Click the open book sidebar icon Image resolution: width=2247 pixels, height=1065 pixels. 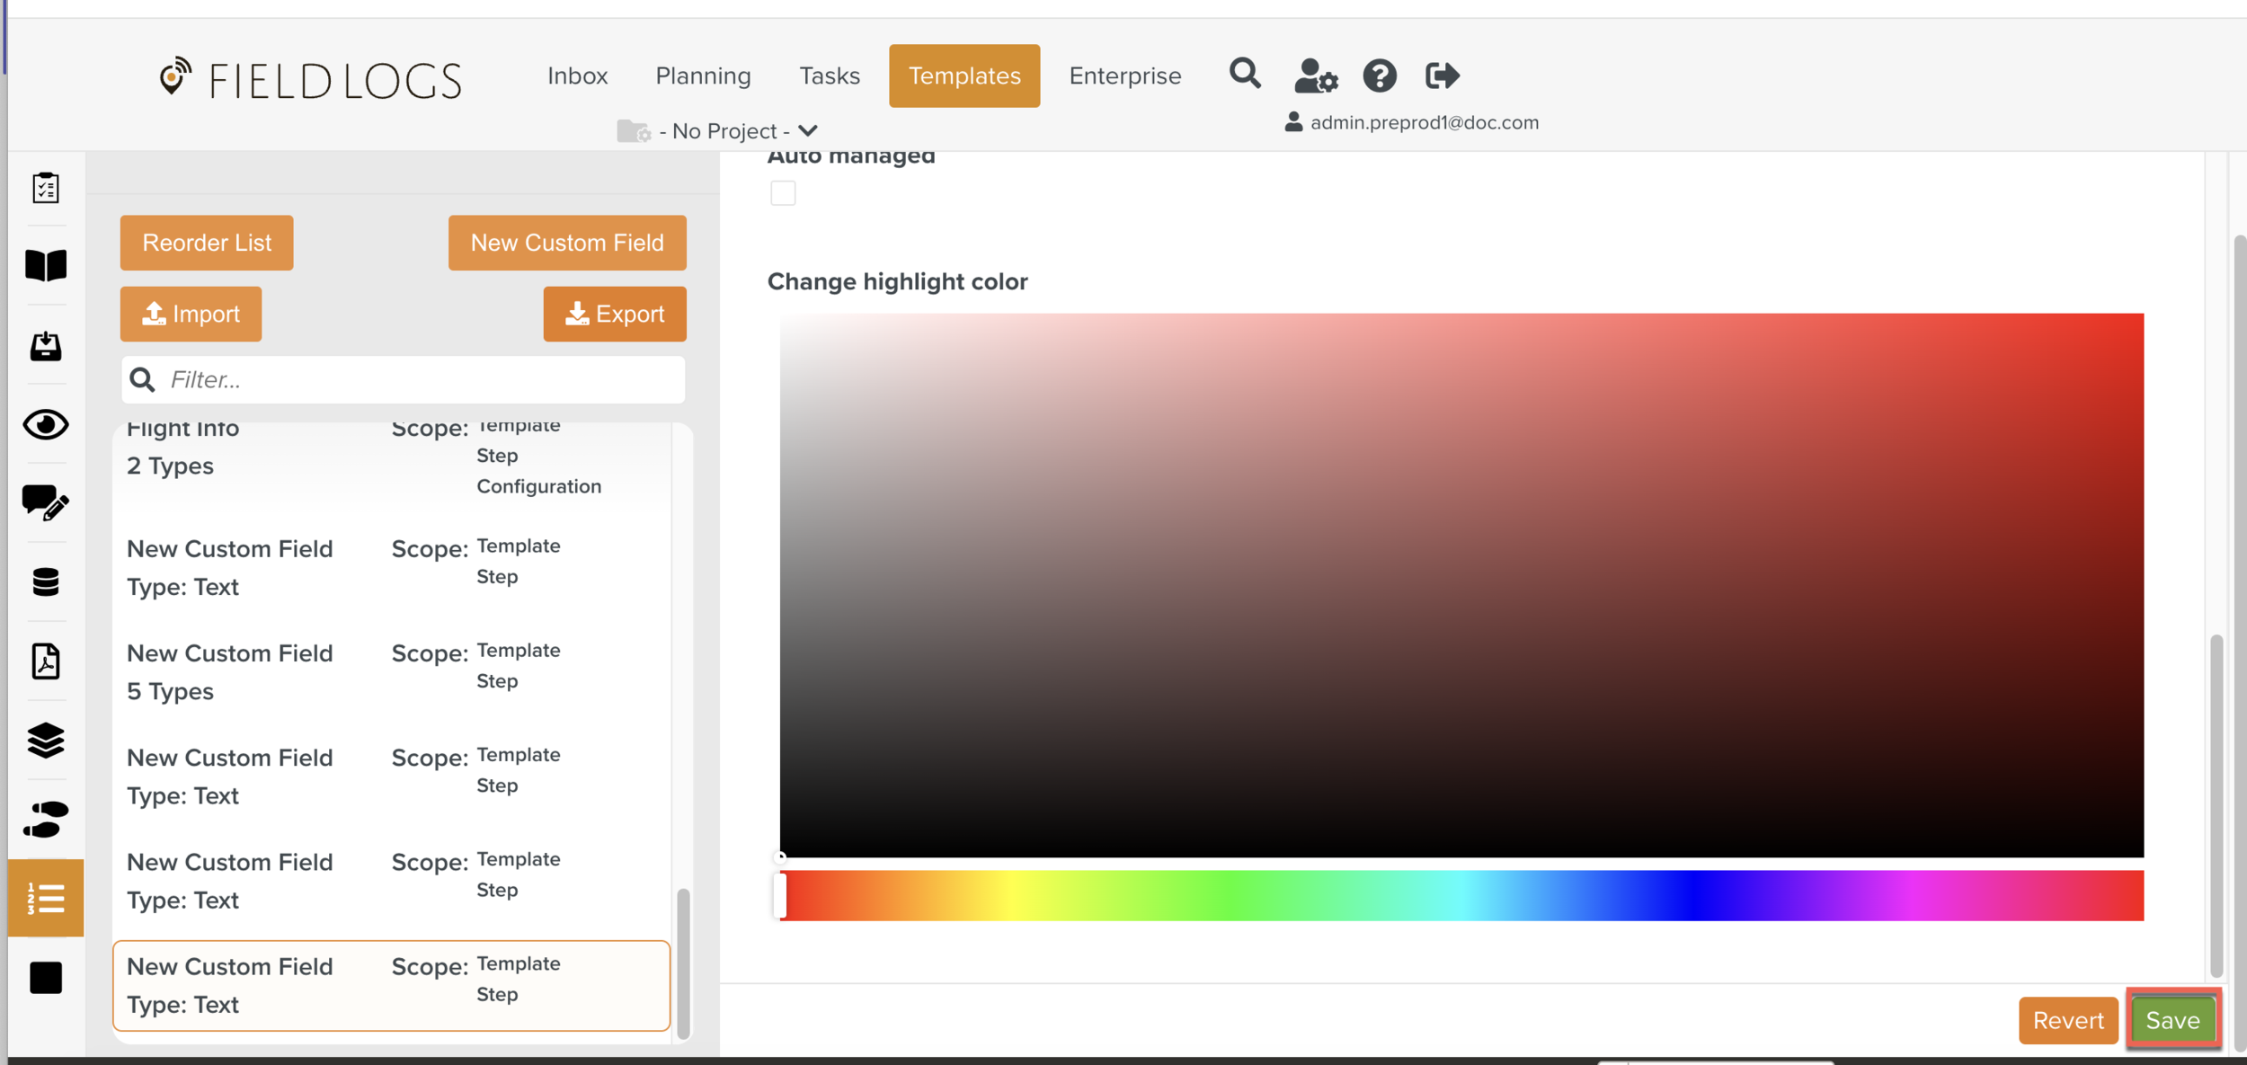[x=46, y=266]
